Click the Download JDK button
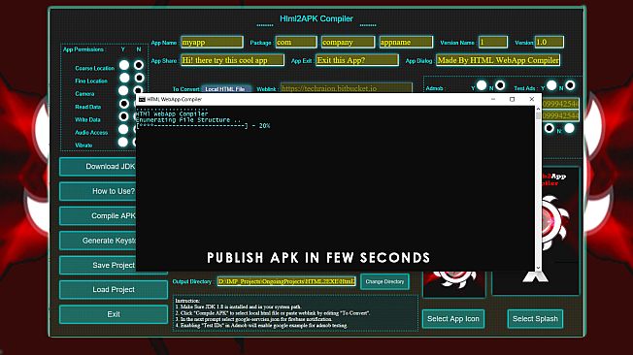Screen dimensions: 633x355 tap(98, 167)
